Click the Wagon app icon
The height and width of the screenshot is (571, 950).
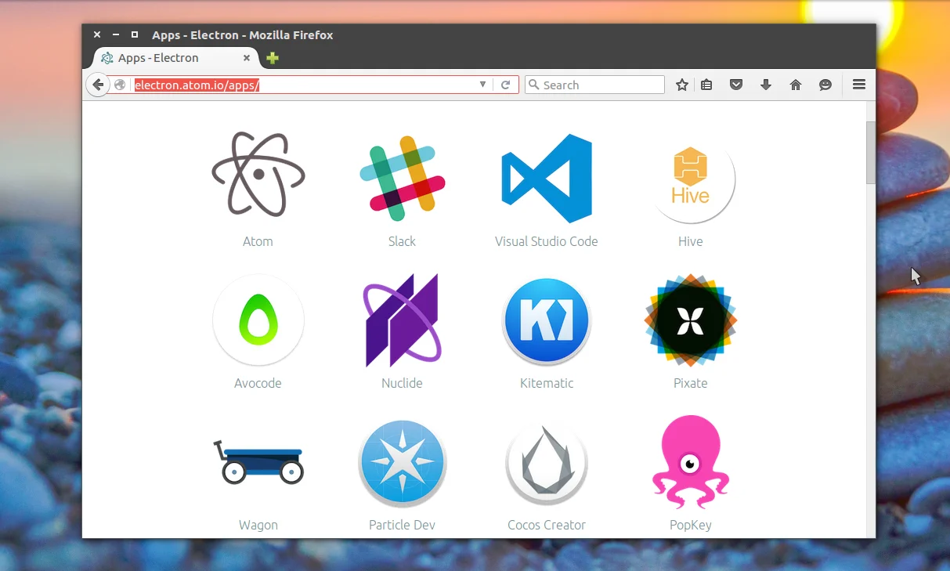pyautogui.click(x=258, y=461)
